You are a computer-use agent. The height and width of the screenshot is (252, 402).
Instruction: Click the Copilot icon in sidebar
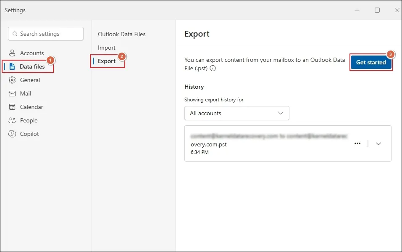(12, 134)
